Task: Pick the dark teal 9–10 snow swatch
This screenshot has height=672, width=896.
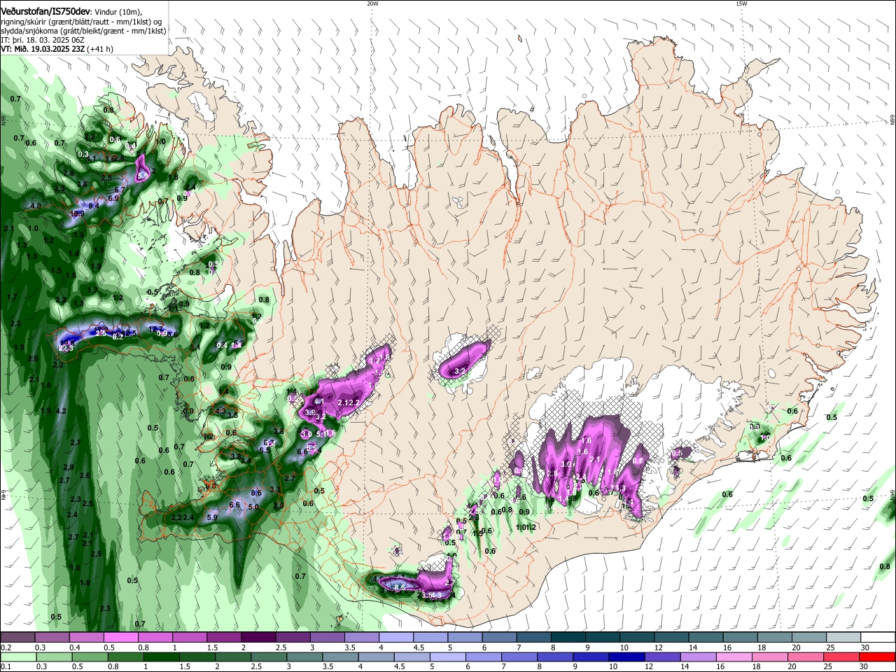Action: coord(603,638)
